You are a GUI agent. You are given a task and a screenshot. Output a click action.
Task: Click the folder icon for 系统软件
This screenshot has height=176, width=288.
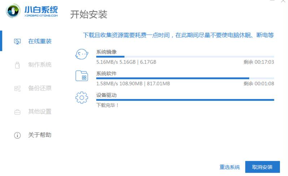click(82, 76)
